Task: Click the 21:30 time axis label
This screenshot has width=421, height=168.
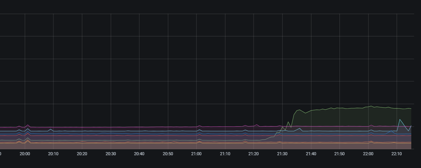Action: pyautogui.click(x=282, y=154)
